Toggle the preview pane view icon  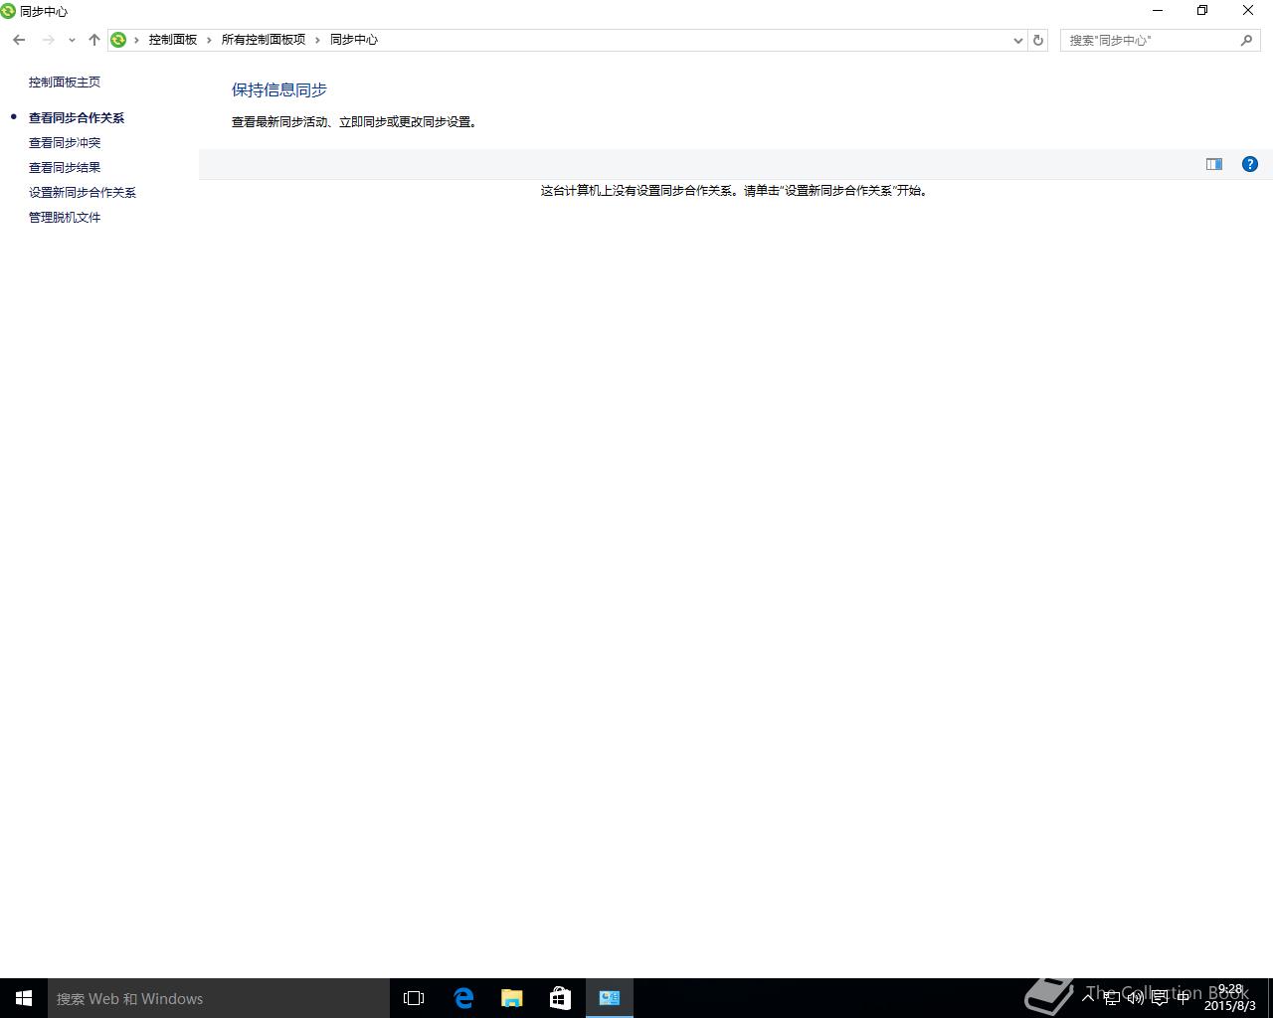tap(1214, 164)
